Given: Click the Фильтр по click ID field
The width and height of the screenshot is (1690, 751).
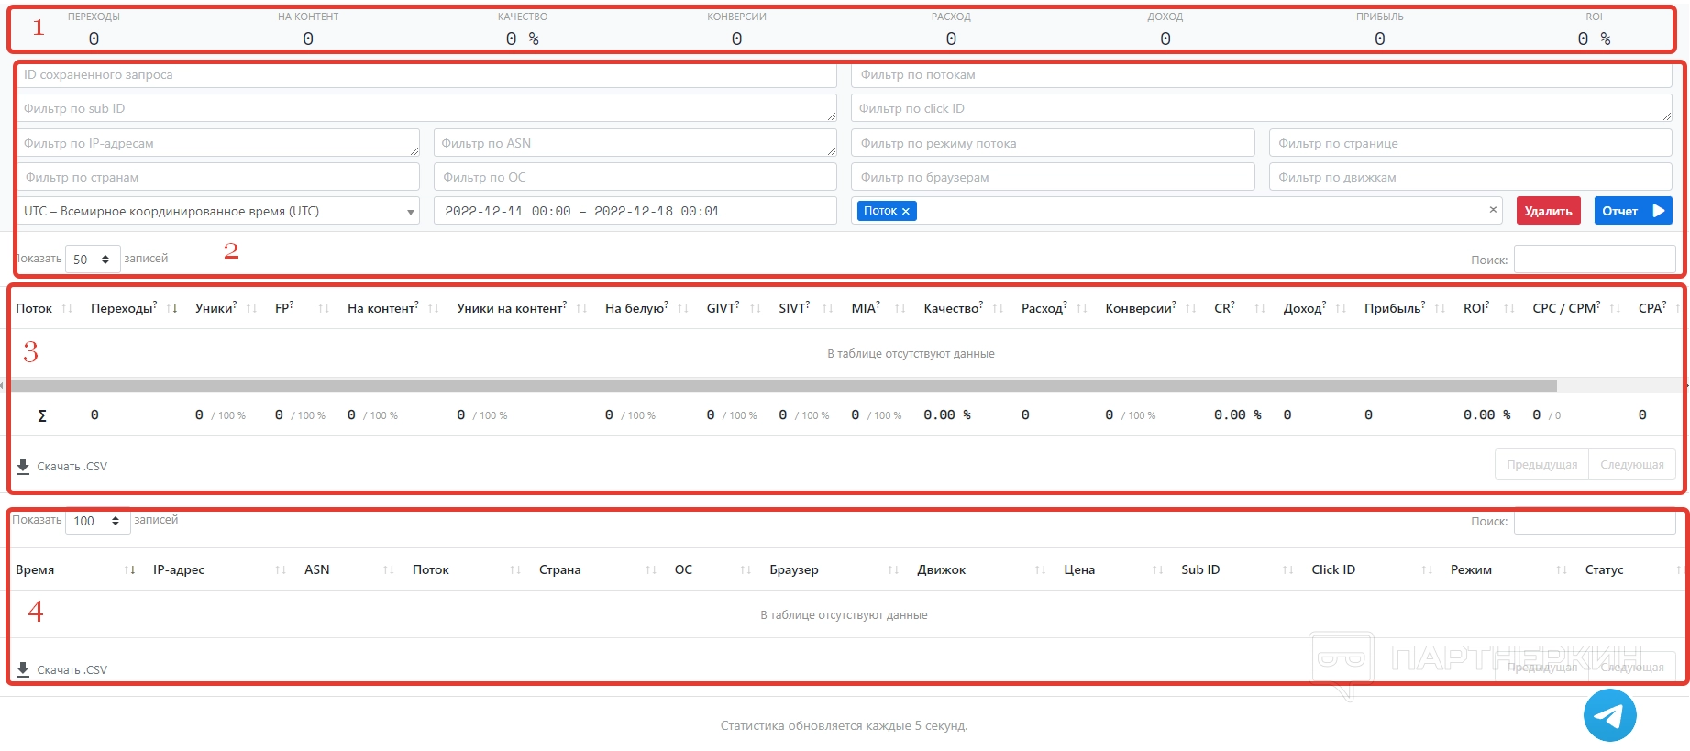Looking at the screenshot, I should (x=1261, y=108).
